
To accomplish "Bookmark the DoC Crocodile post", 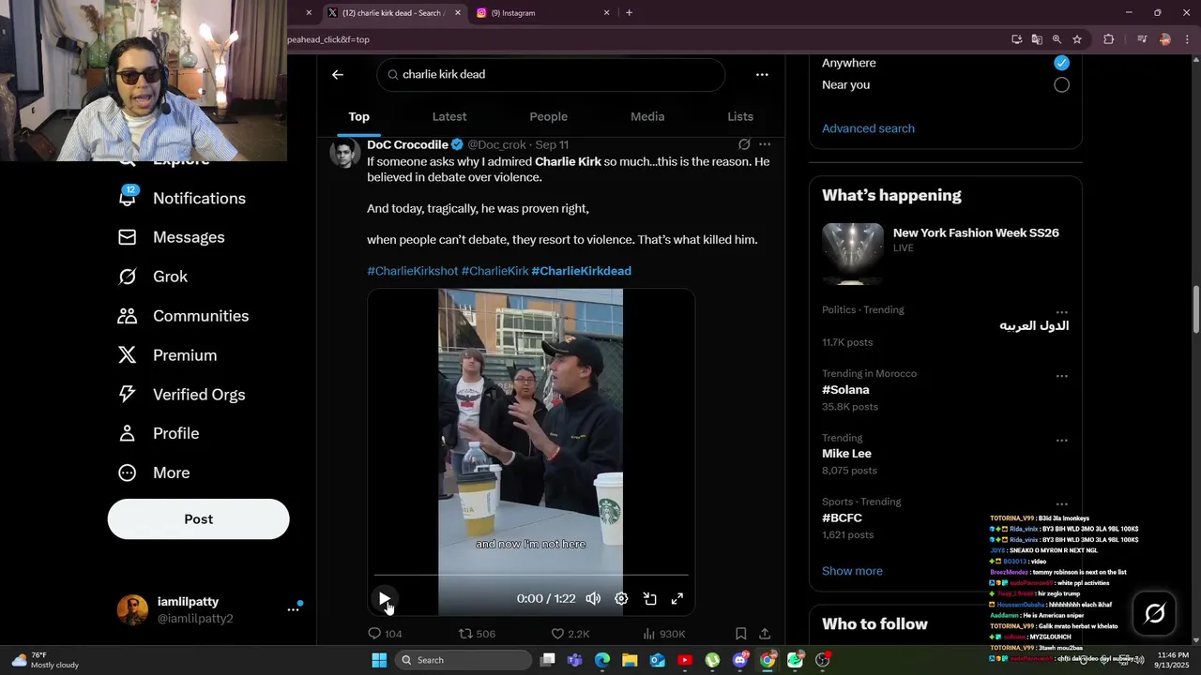I will 740,634.
